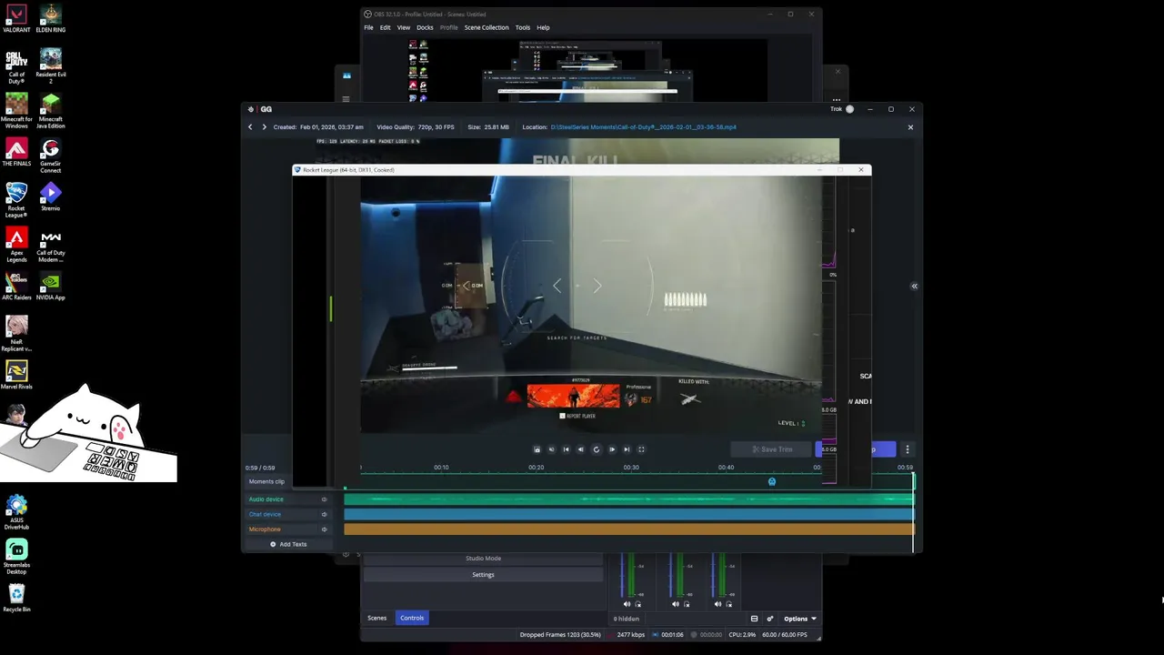Select the NVIDIA App desktop icon
The height and width of the screenshot is (655, 1164).
click(51, 286)
